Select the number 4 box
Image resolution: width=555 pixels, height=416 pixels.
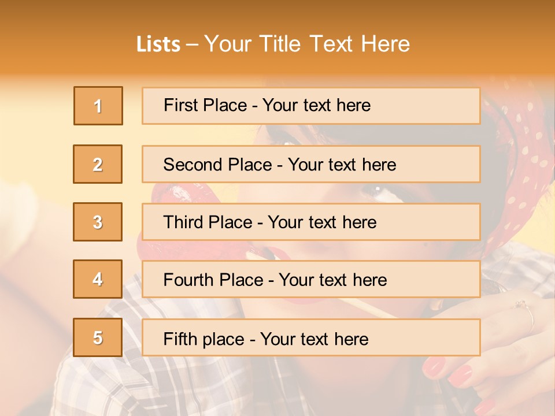coord(98,279)
